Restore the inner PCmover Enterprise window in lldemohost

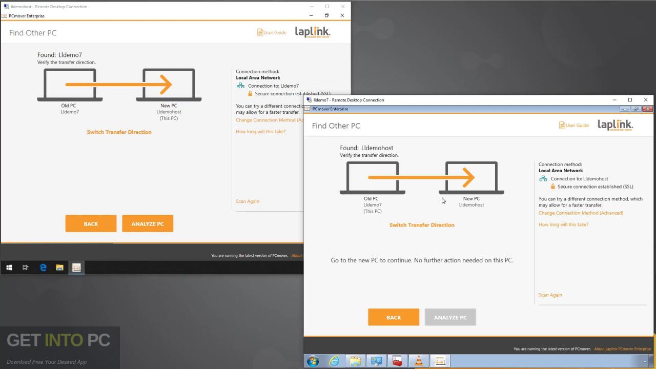pyautogui.click(x=326, y=16)
